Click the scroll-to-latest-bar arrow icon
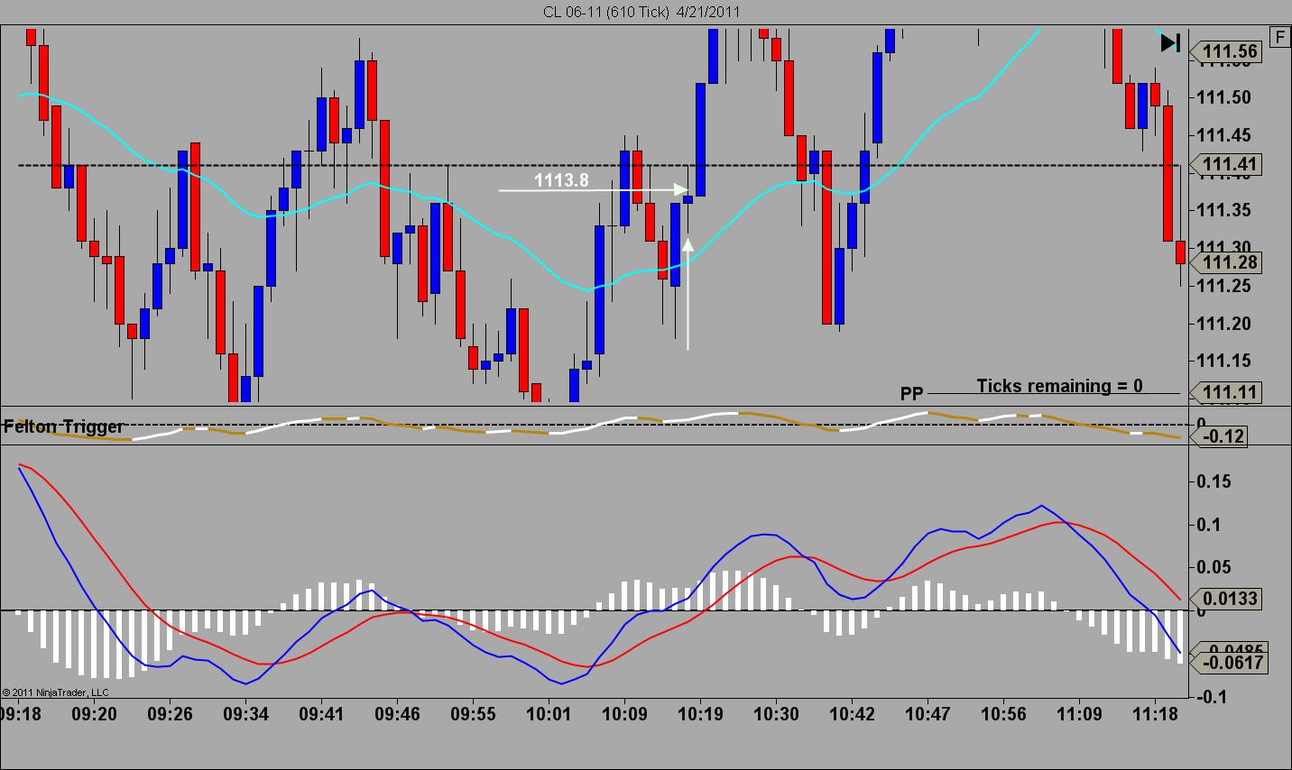Image resolution: width=1292 pixels, height=770 pixels. pos(1170,42)
